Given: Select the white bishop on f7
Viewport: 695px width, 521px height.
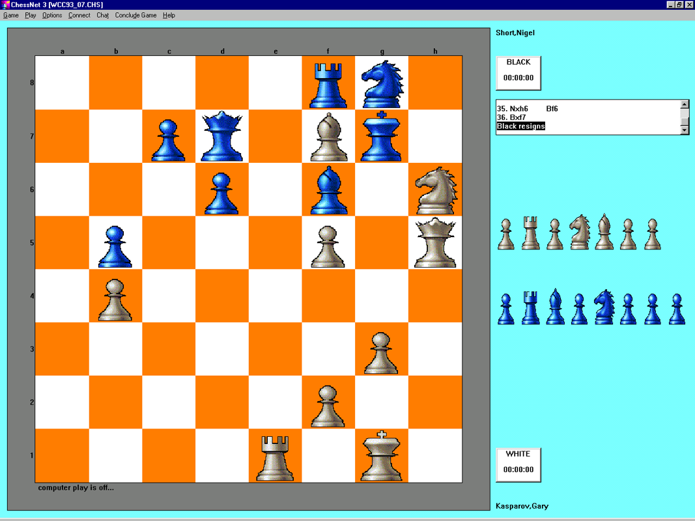Looking at the screenshot, I should pos(328,137).
